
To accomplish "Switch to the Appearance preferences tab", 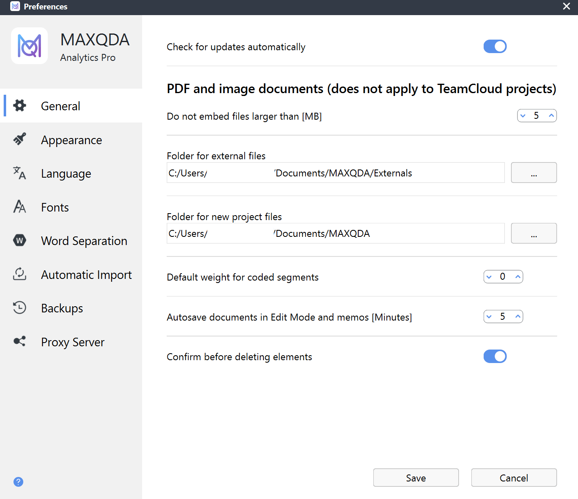I will [71, 140].
